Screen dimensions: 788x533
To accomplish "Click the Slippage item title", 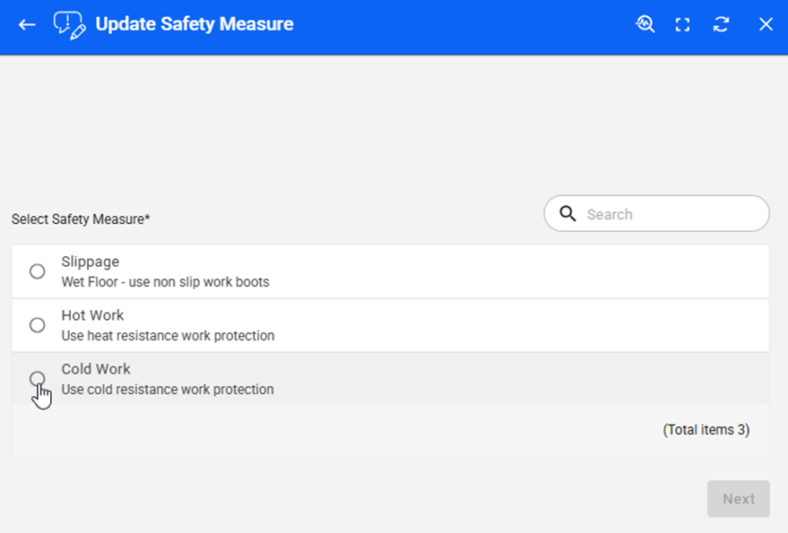I will [x=90, y=262].
